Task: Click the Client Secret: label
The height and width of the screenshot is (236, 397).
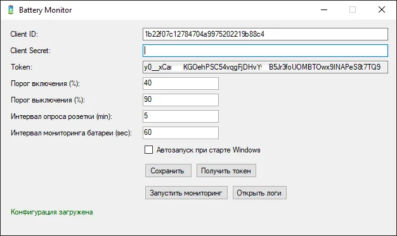Action: 30,51
